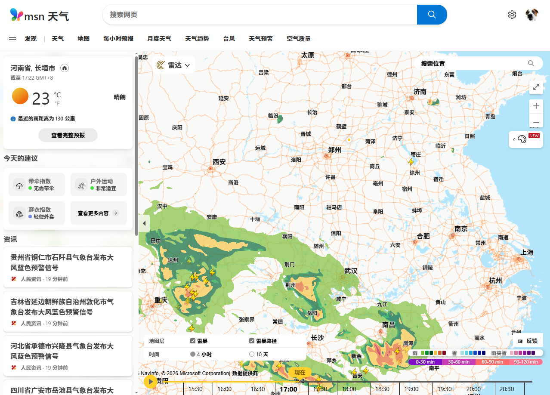
Task: Click the 查看完整预报 button
Action: coord(68,135)
